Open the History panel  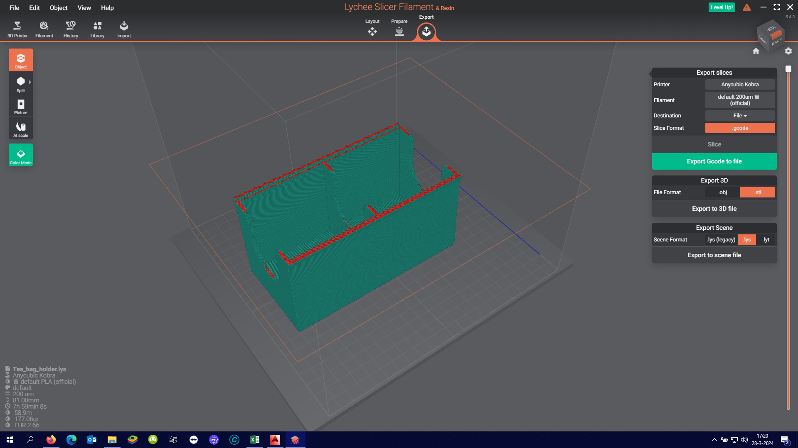pyautogui.click(x=71, y=29)
